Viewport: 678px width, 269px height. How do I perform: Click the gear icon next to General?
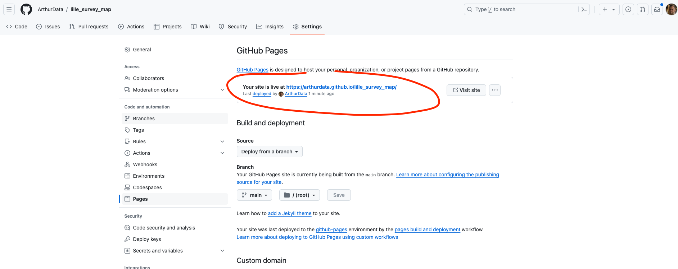(x=127, y=50)
